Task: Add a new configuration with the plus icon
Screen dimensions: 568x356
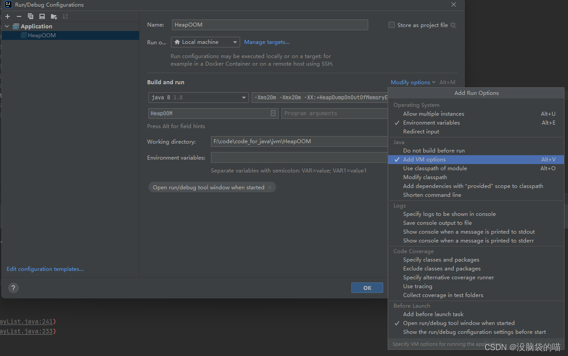Action: coord(8,16)
